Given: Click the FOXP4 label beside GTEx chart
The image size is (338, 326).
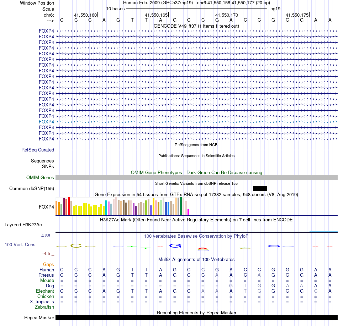Looking at the screenshot, I should coord(46,207).
